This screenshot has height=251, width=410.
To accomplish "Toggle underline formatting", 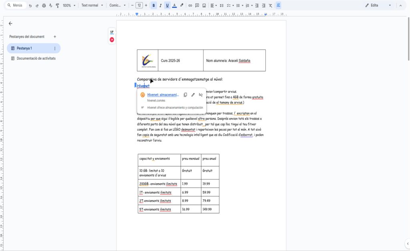I will pyautogui.click(x=167, y=6).
